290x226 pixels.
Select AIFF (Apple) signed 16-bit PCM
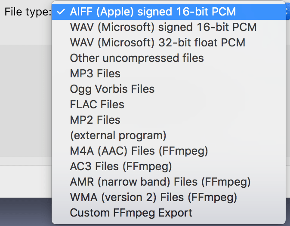[x=153, y=12]
